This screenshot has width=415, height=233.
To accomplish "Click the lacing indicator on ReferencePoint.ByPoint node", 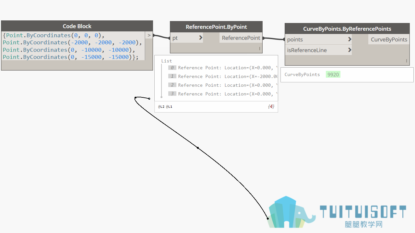I will pos(260,49).
